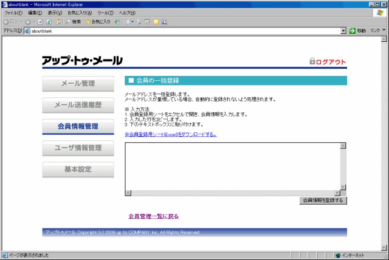Click the page scrollbar up arrow
389x260 pixels.
384,39
